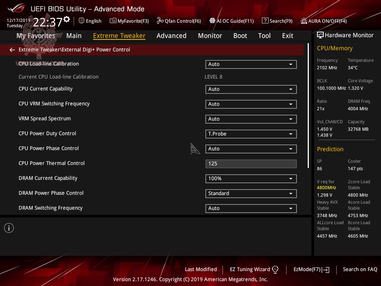Open Search(F9) question mark icon
Image resolution: width=381 pixels, height=286 pixels.
coord(265,21)
